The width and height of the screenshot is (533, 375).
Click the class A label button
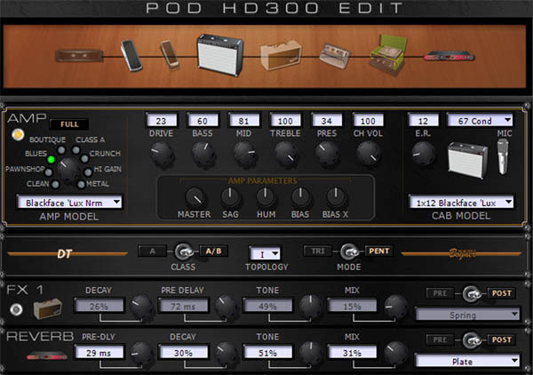coord(152,251)
